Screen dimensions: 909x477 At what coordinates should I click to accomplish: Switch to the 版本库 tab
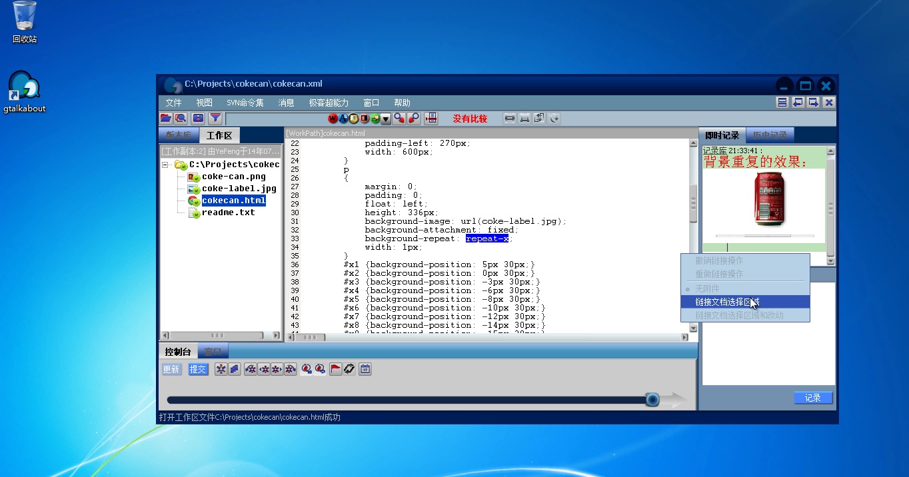[178, 135]
